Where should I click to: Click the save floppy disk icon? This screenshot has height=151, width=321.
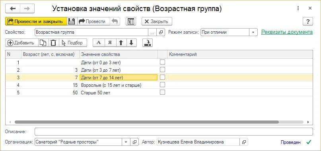(x=72, y=21)
